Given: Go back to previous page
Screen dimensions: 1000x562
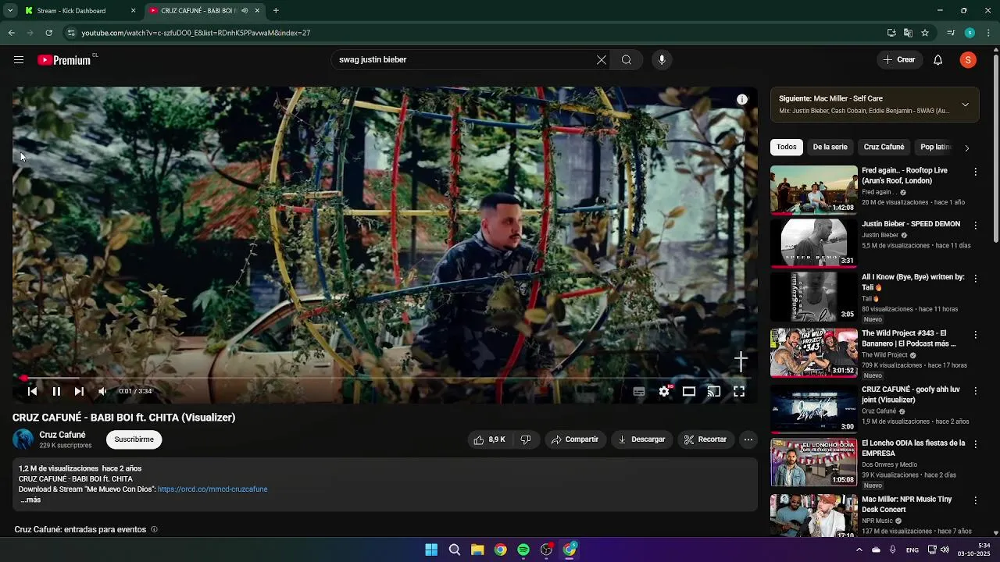Looking at the screenshot, I should [x=12, y=33].
